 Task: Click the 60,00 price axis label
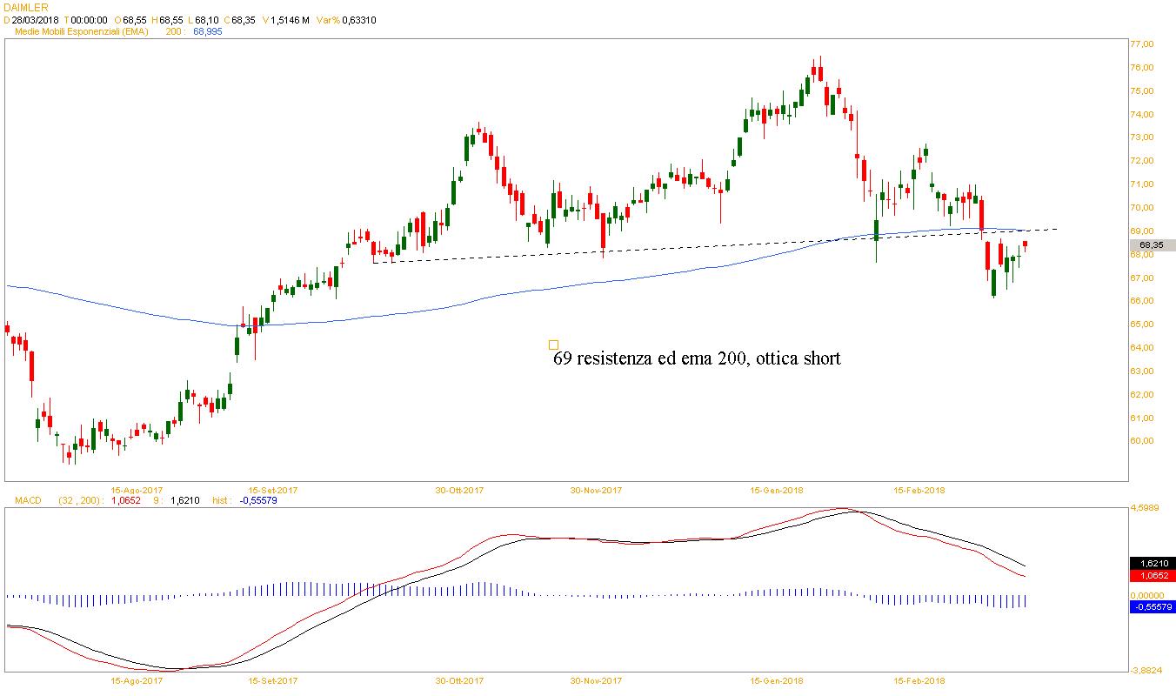(1141, 441)
